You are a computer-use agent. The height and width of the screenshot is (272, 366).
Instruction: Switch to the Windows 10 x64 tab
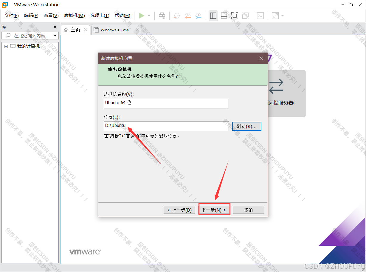[x=115, y=30]
